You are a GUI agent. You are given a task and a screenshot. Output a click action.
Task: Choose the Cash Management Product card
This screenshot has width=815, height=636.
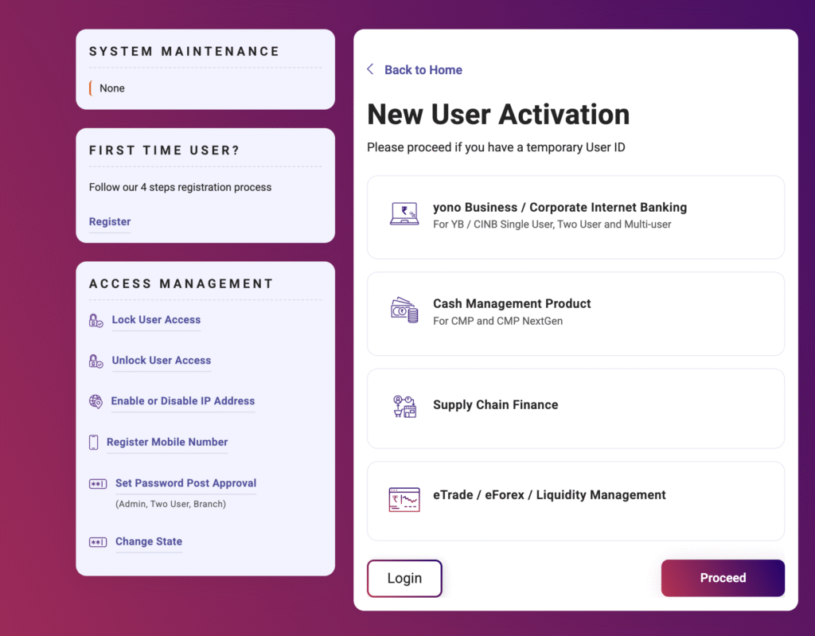pyautogui.click(x=575, y=313)
